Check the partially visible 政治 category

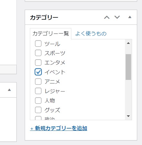pos(38,118)
